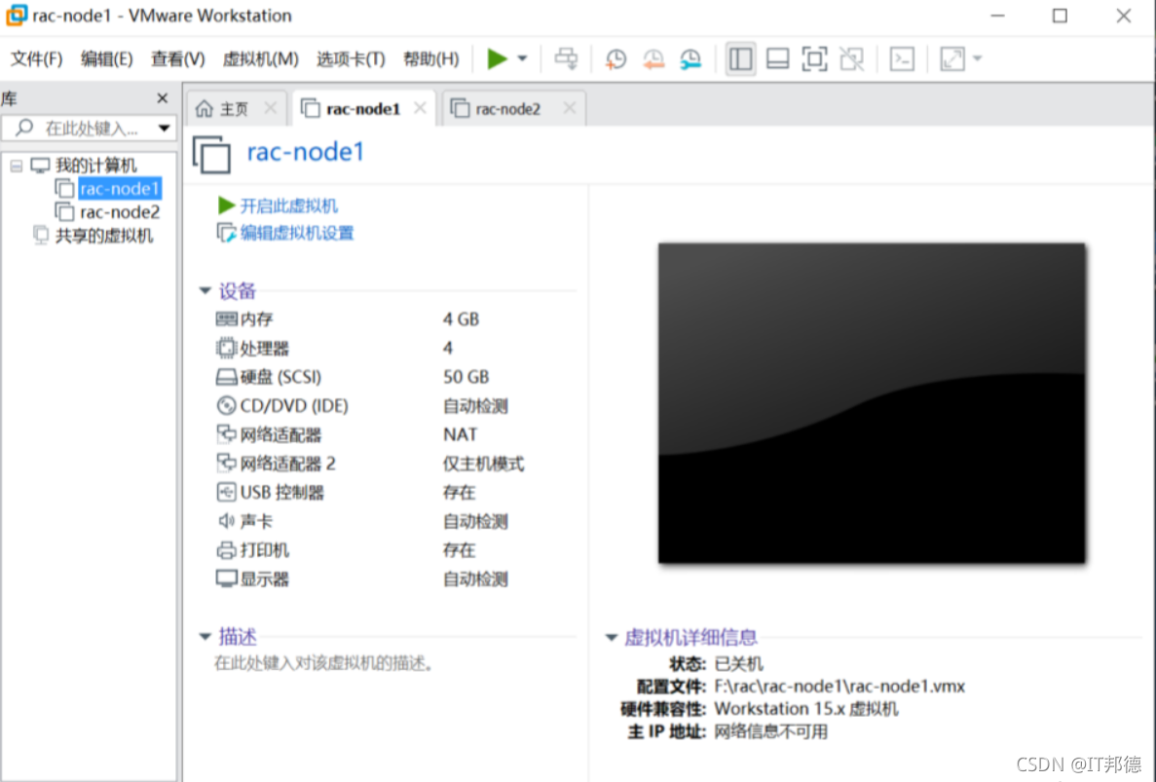Click the 硬盘 (SCSI) disk icon
1156x782 pixels.
click(226, 377)
